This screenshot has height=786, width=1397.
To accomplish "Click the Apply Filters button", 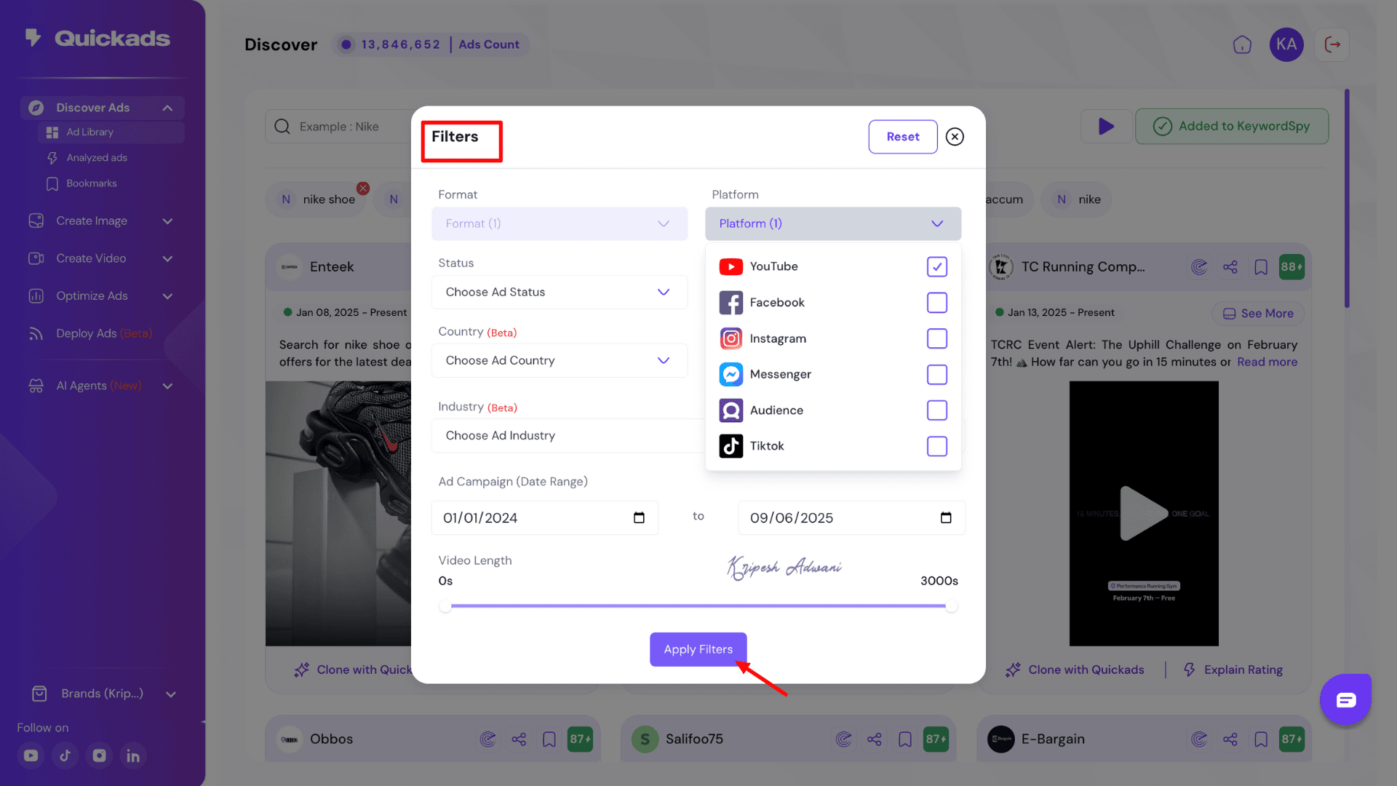I will point(698,649).
